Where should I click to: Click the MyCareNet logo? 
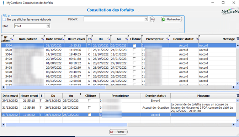point(230,12)
